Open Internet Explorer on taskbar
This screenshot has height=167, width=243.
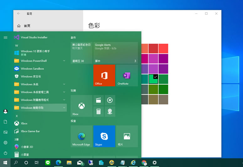pos(133,163)
